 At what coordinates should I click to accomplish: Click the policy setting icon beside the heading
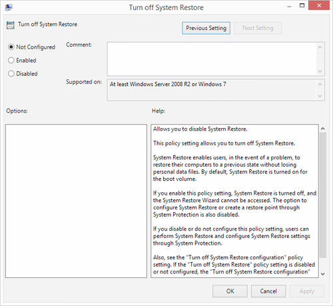tap(11, 25)
